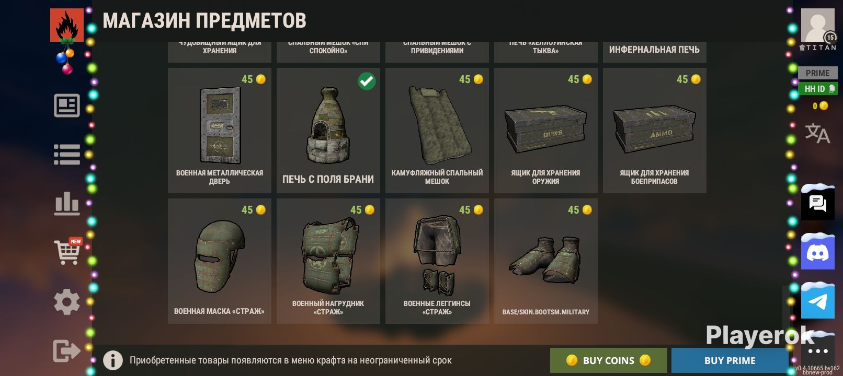This screenshot has height=376, width=843.
Task: Click the PRIME status label
Action: pos(818,73)
